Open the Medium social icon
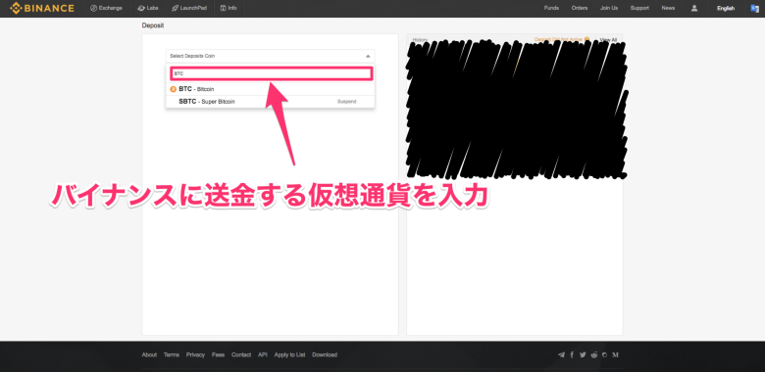Screen dimensions: 765x372 pos(615,355)
